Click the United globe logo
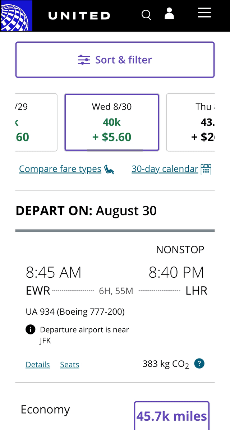230x430 pixels. pyautogui.click(x=16, y=16)
